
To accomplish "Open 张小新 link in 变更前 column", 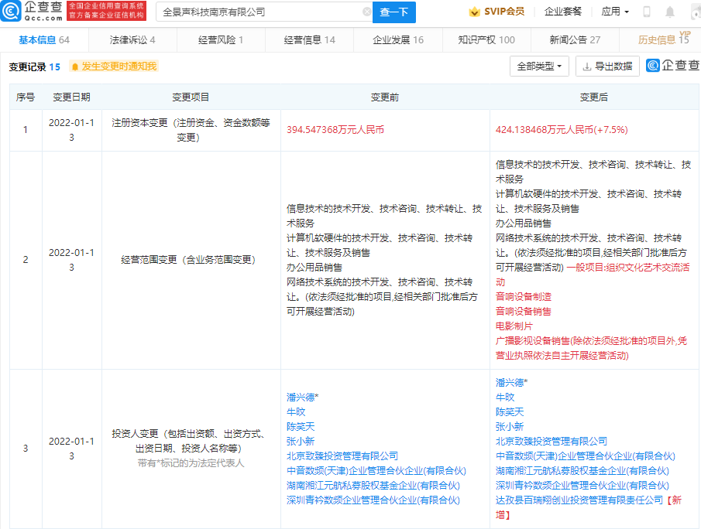I will point(301,442).
